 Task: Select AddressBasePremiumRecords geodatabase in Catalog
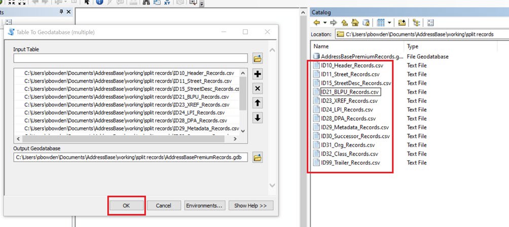coord(359,56)
